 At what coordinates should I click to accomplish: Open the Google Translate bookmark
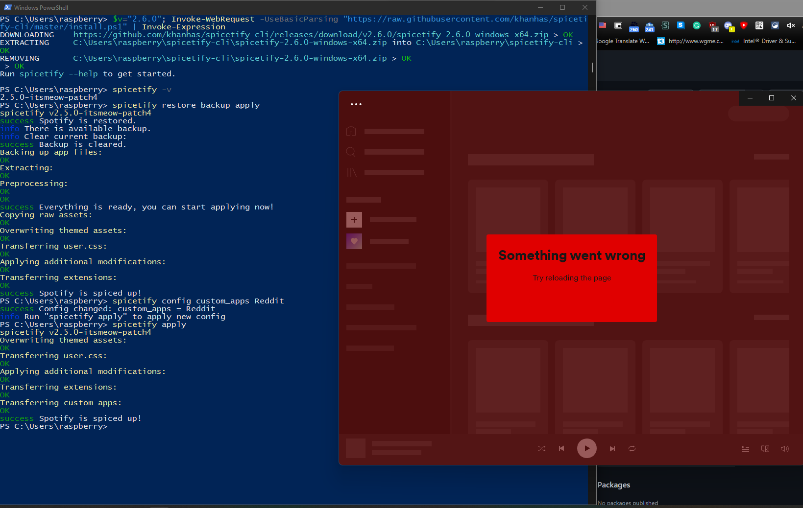pyautogui.click(x=623, y=41)
